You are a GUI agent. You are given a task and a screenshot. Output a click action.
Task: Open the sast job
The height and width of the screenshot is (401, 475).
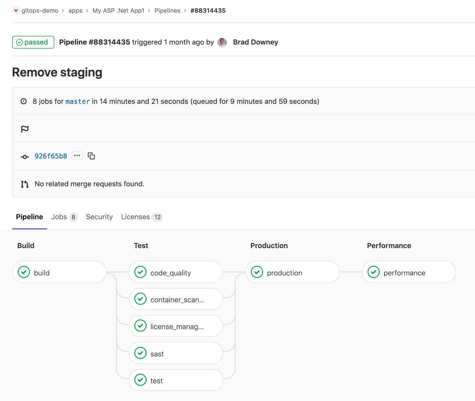(x=176, y=353)
